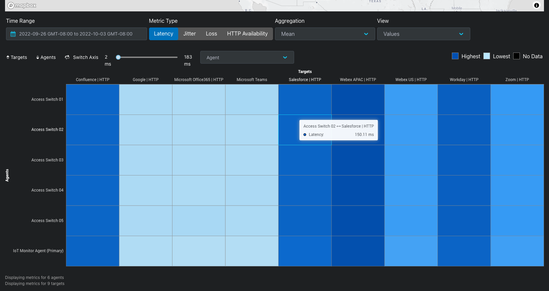Click Access Switch 04 Workday cell
Screen dimensions: 549x291
(x=464, y=190)
